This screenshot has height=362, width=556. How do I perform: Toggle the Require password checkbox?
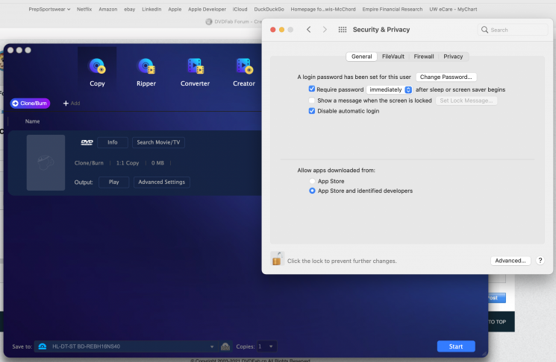[x=312, y=89]
